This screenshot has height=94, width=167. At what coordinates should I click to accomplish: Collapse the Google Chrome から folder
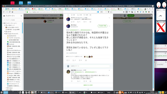5,34
